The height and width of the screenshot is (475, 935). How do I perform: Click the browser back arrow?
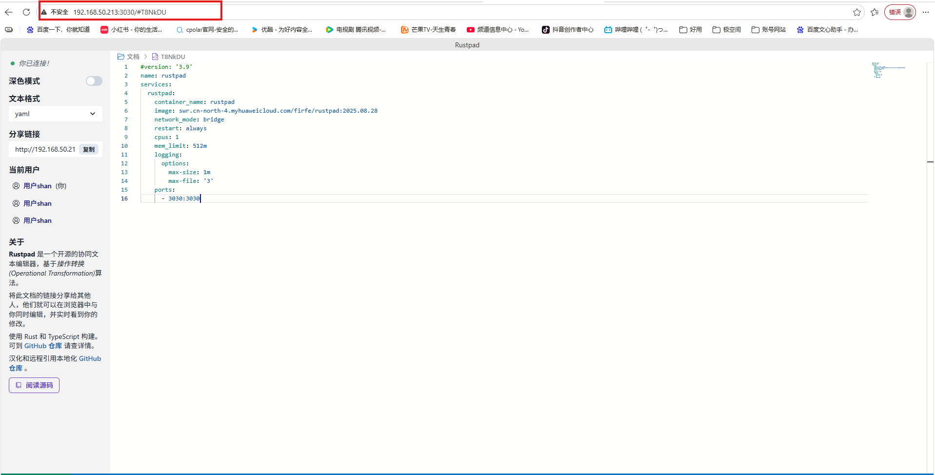coord(9,12)
